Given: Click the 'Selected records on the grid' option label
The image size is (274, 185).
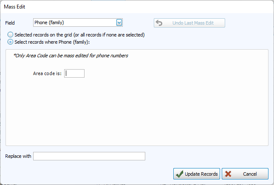Looking at the screenshot, I should tap(79, 35).
